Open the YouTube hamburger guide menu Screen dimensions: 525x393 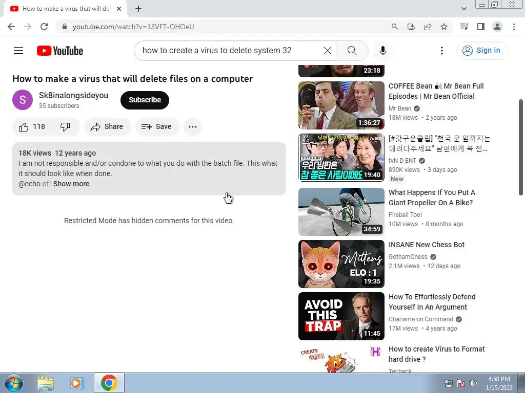click(x=18, y=51)
